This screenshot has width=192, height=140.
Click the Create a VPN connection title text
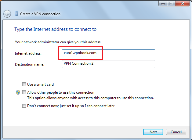coord(40,14)
